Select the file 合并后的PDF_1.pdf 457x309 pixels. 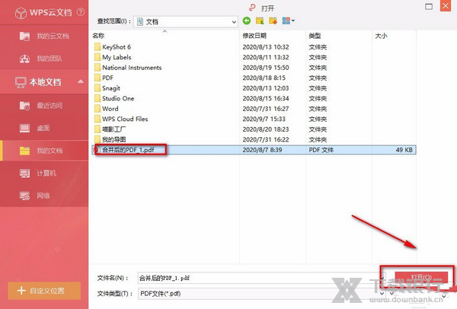point(128,150)
